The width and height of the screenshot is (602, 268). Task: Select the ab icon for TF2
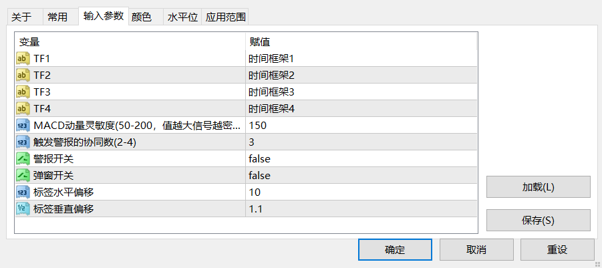tap(23, 76)
